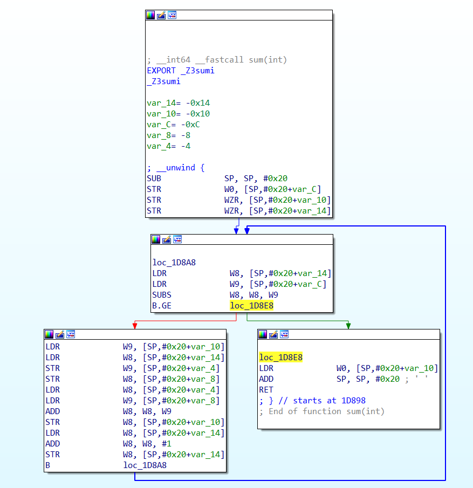Open node color picker on sum(int) entry block
Image resolution: width=473 pixels, height=488 pixels.
tap(150, 15)
